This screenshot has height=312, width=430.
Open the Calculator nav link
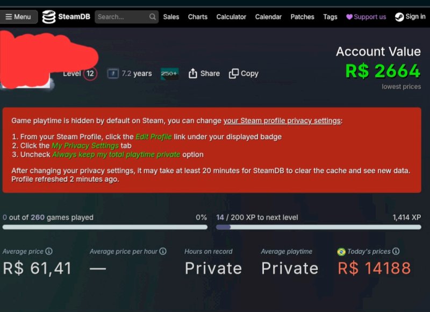(231, 17)
